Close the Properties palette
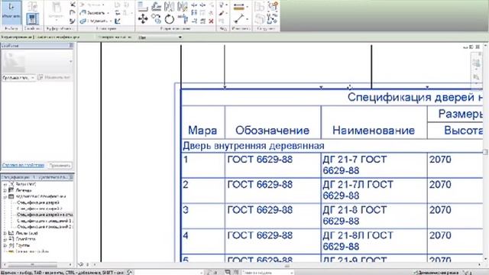 tap(71, 46)
